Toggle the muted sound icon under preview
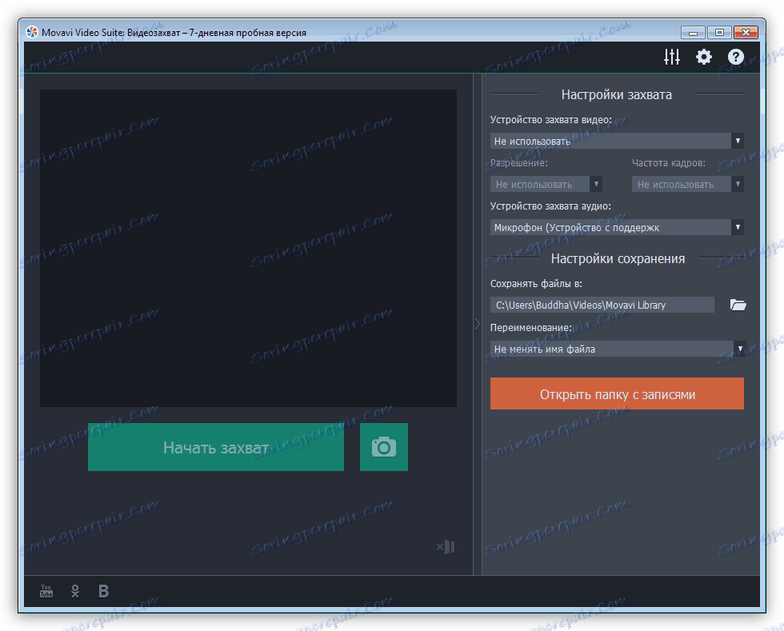The width and height of the screenshot is (784, 631). (x=446, y=547)
